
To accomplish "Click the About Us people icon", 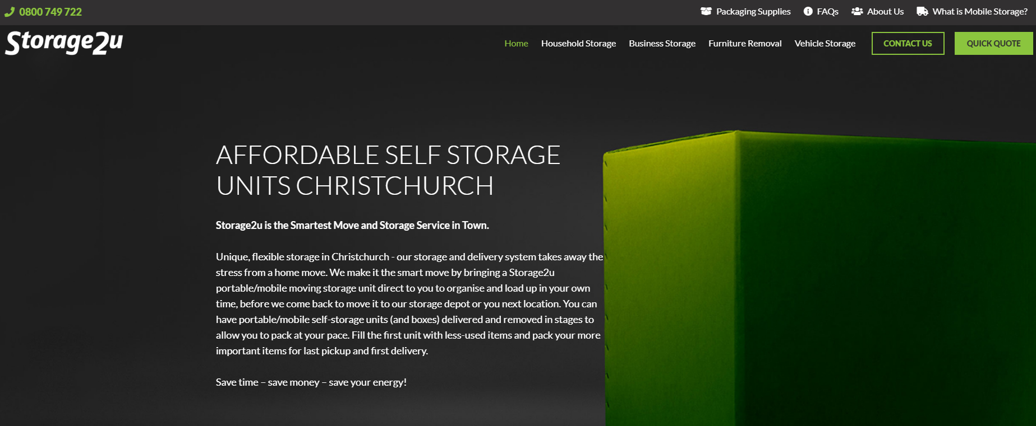I will [857, 11].
